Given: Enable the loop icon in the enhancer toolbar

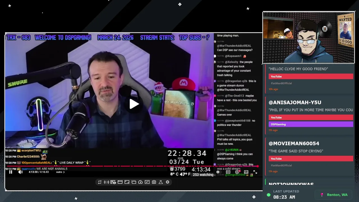Looking at the screenshot, I should pos(100,182).
